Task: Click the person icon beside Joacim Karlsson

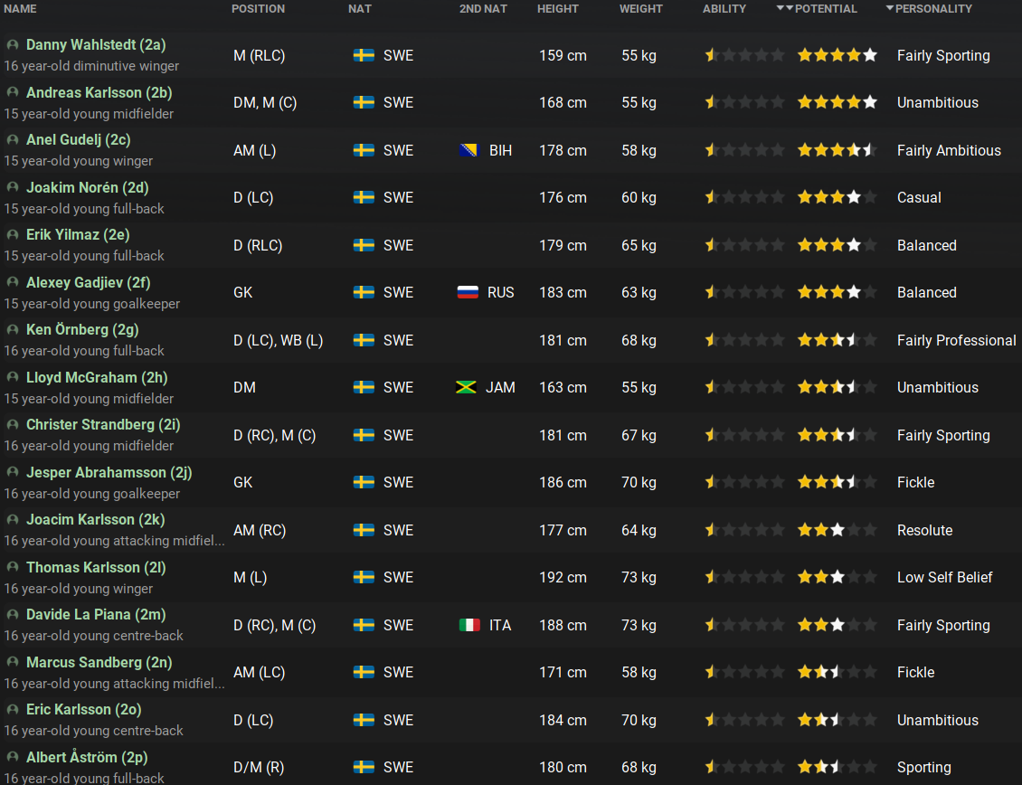Action: [x=13, y=520]
